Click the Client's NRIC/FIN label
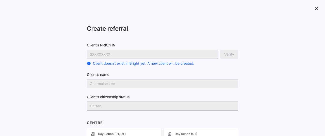Image resolution: width=325 pixels, height=136 pixels. pyautogui.click(x=101, y=45)
